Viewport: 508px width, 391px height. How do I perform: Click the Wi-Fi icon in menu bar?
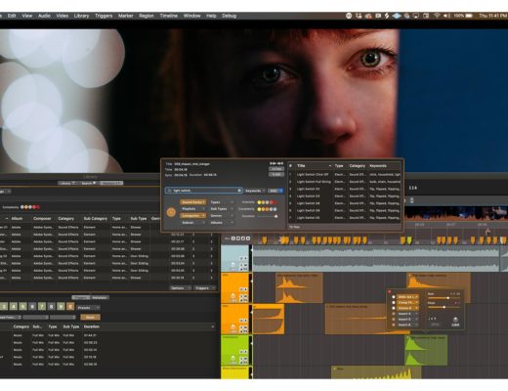click(x=437, y=16)
